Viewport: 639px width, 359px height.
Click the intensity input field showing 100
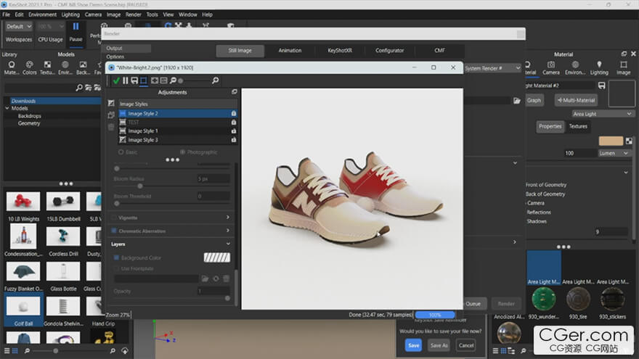pyautogui.click(x=579, y=153)
